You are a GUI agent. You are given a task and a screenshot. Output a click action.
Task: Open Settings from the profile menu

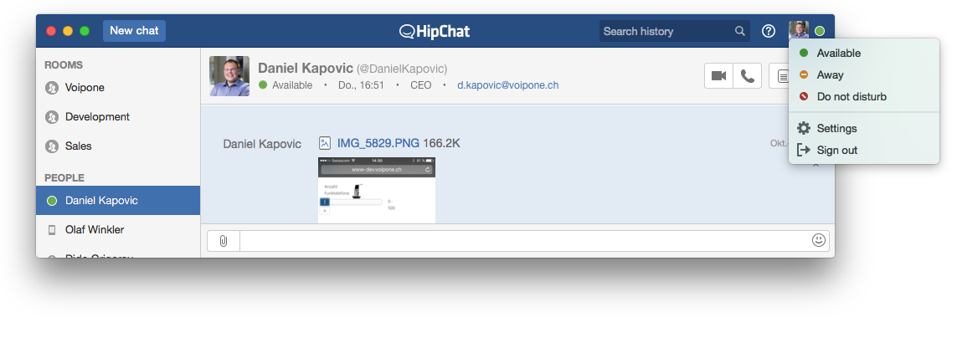click(x=863, y=128)
